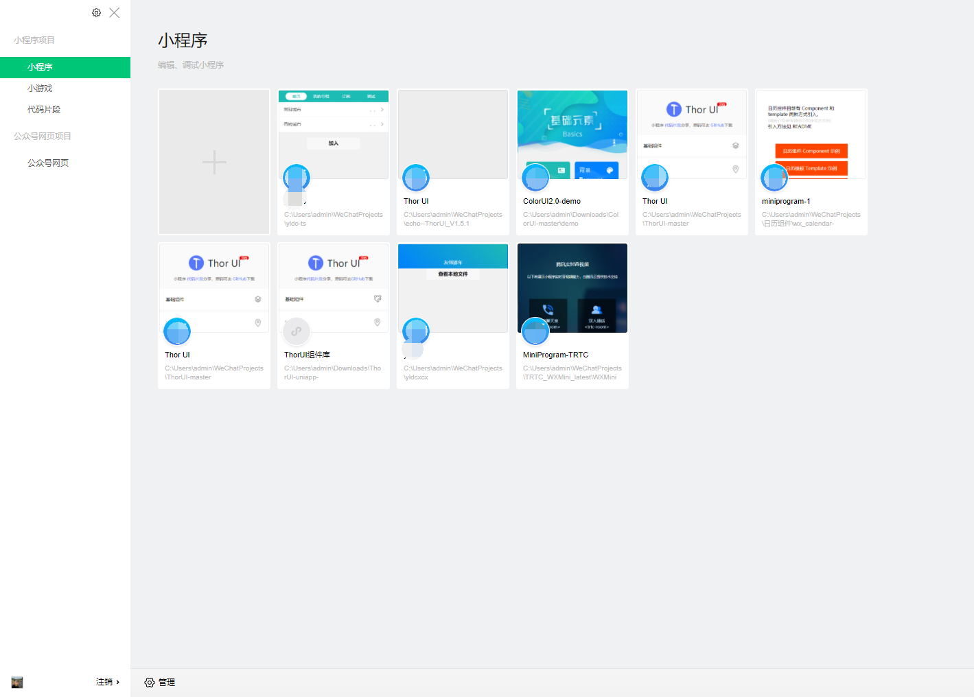This screenshot has height=697, width=974.
Task: Click the avatar on the miniprogram-1 card
Action: pyautogui.click(x=774, y=178)
